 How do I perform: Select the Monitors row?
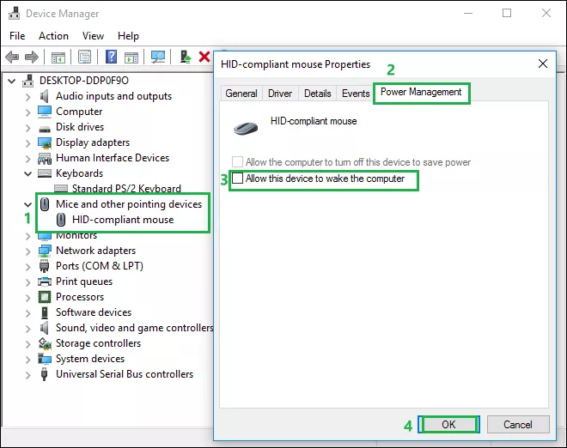pos(76,235)
